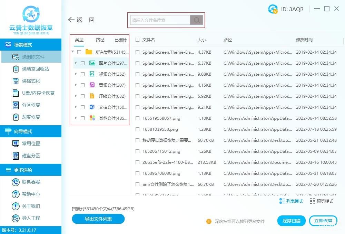
Task: Click the 向导模式 section header
Action: coord(31,131)
